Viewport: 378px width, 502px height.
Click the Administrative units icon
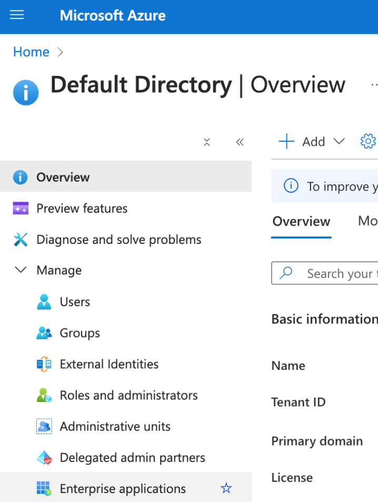click(44, 427)
